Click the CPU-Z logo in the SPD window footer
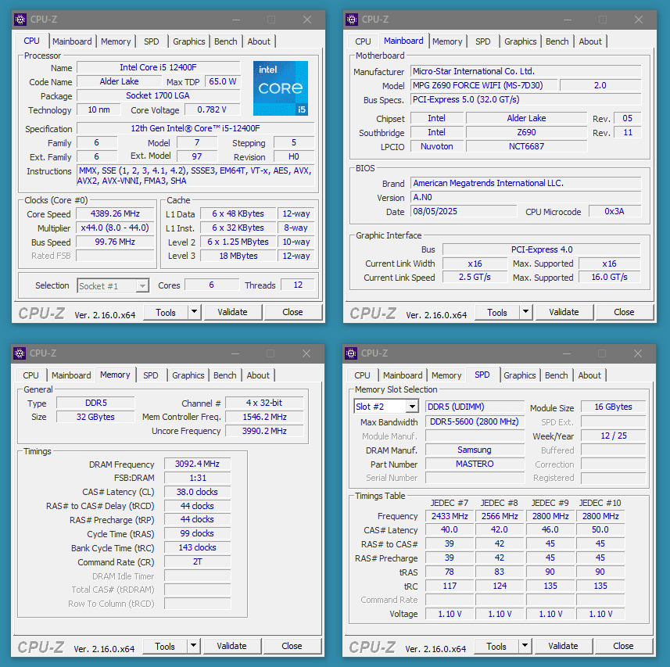The image size is (670, 667). tap(373, 646)
